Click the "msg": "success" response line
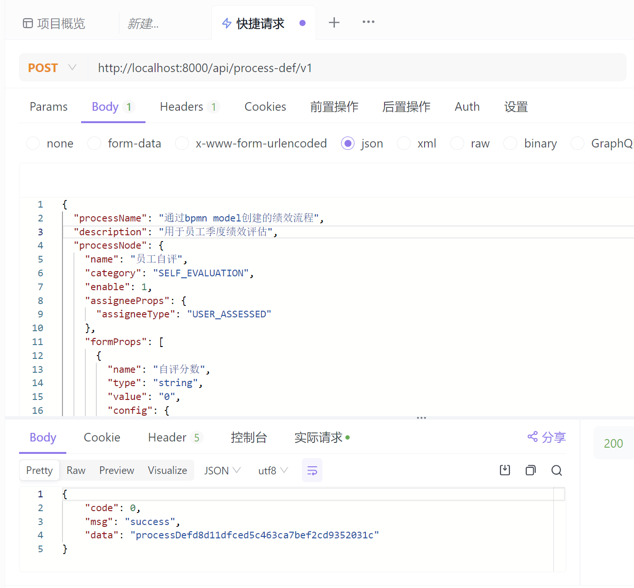This screenshot has height=588, width=634. click(x=133, y=522)
